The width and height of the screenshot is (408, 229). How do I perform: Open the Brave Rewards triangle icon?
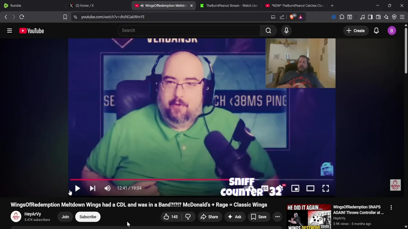(301, 17)
